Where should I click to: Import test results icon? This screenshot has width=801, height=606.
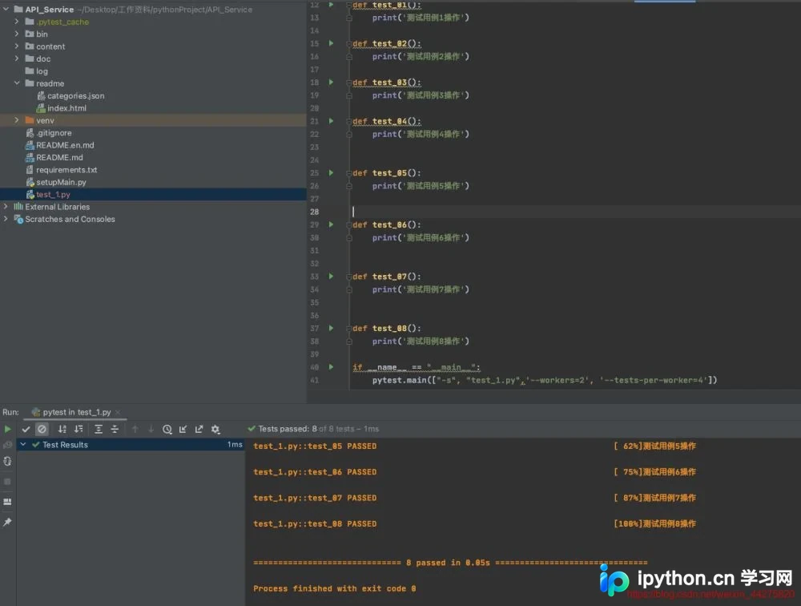tap(183, 429)
